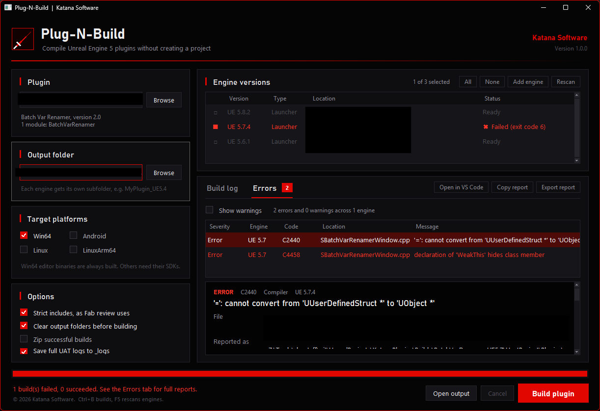Click Export report button

pyautogui.click(x=558, y=187)
